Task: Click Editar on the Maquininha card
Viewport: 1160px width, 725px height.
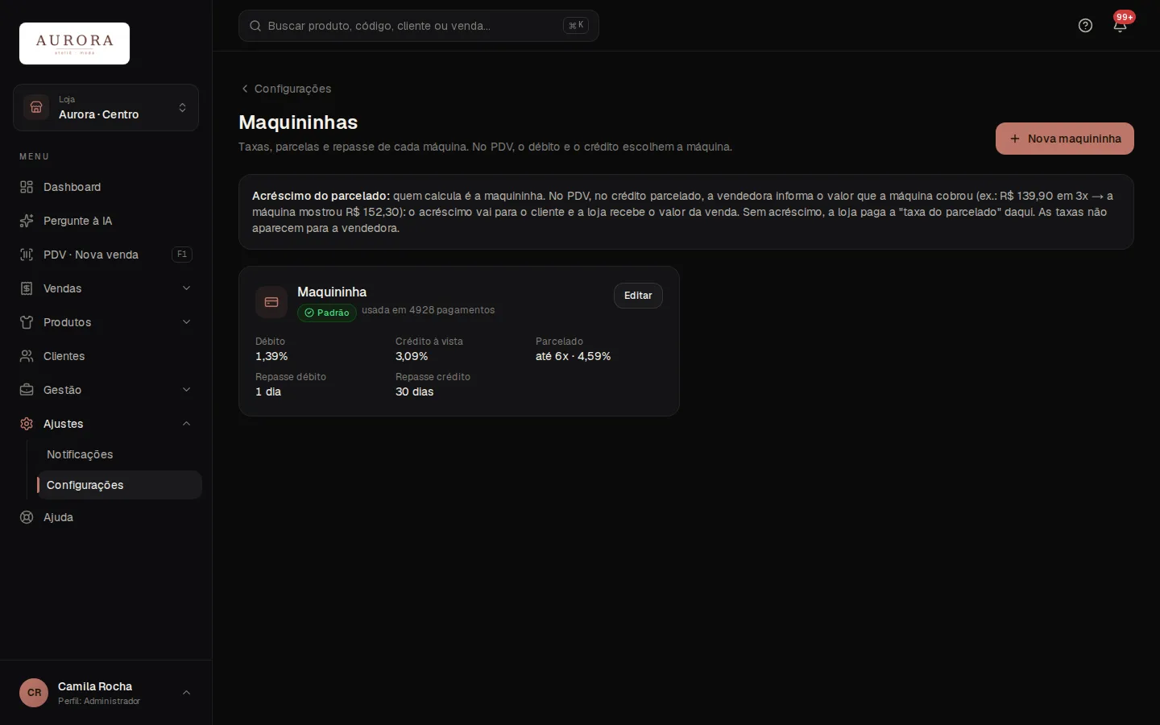Action: click(638, 296)
